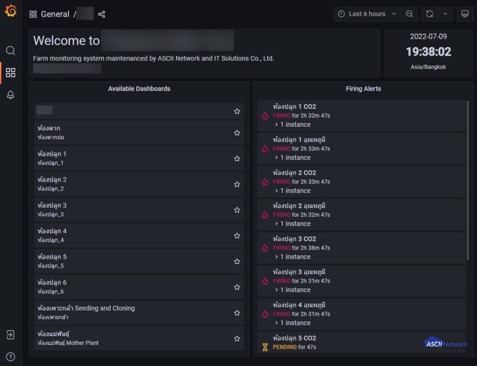Open the Alerting bell icon
The image size is (477, 366).
point(10,95)
